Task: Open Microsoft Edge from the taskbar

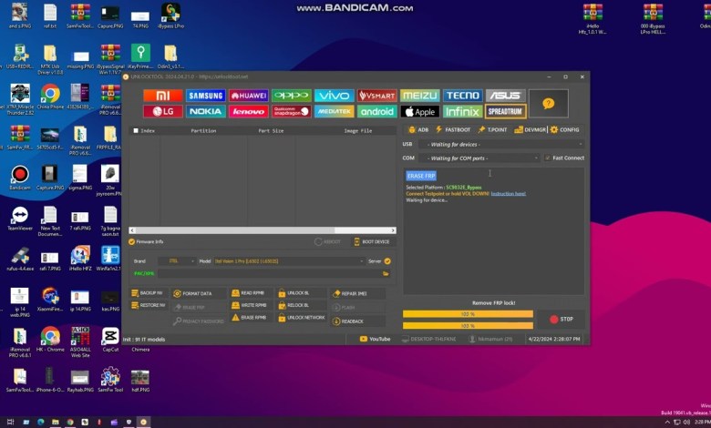Action: pos(40,423)
